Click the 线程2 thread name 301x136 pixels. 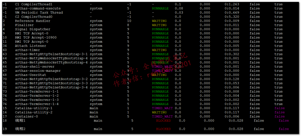pos(20,129)
